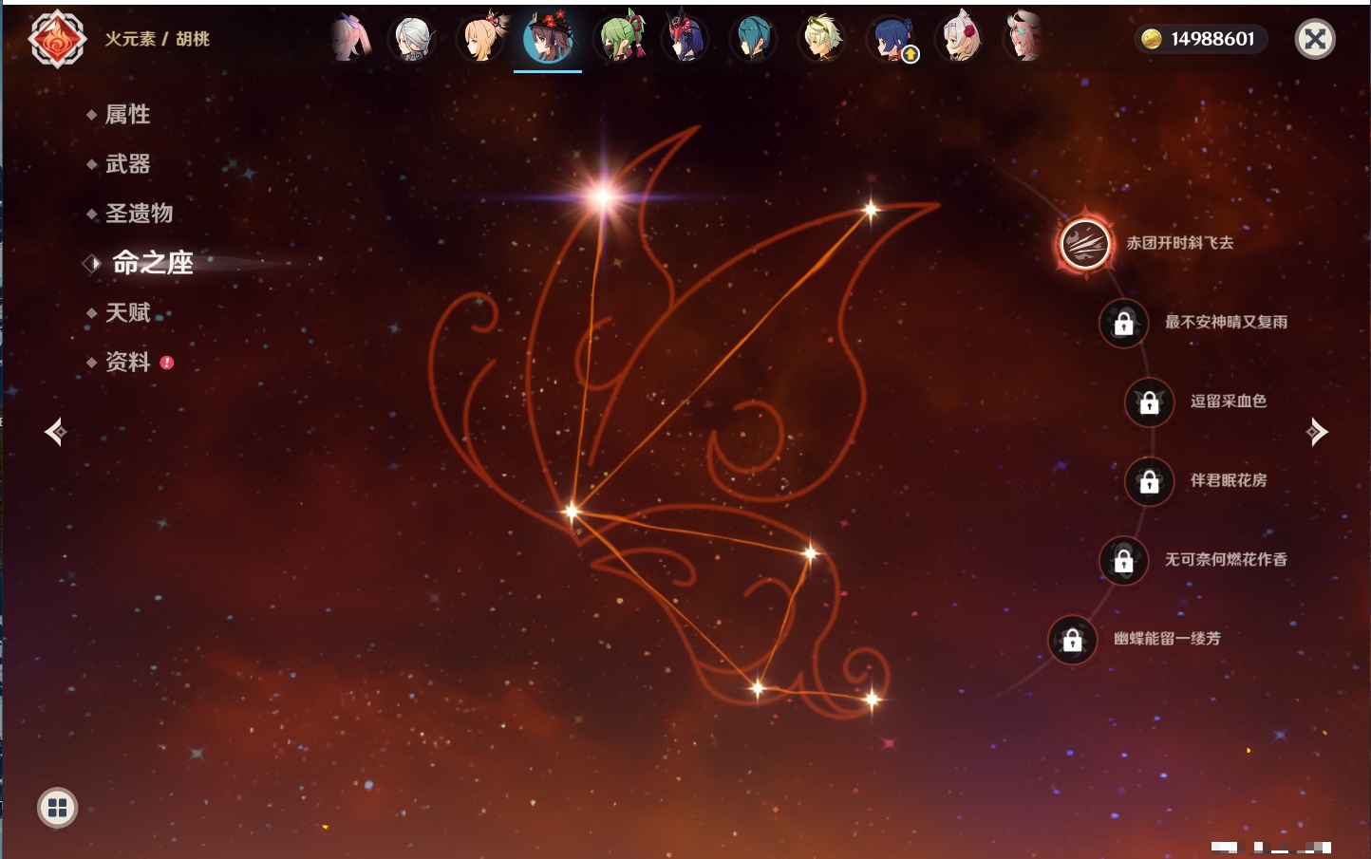This screenshot has width=1371, height=859.
Task: Select the orange-haired character portrait with bow
Action: pos(482,39)
